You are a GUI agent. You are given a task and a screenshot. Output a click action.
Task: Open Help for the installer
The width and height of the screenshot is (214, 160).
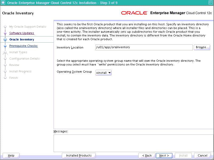[x=11, y=155]
